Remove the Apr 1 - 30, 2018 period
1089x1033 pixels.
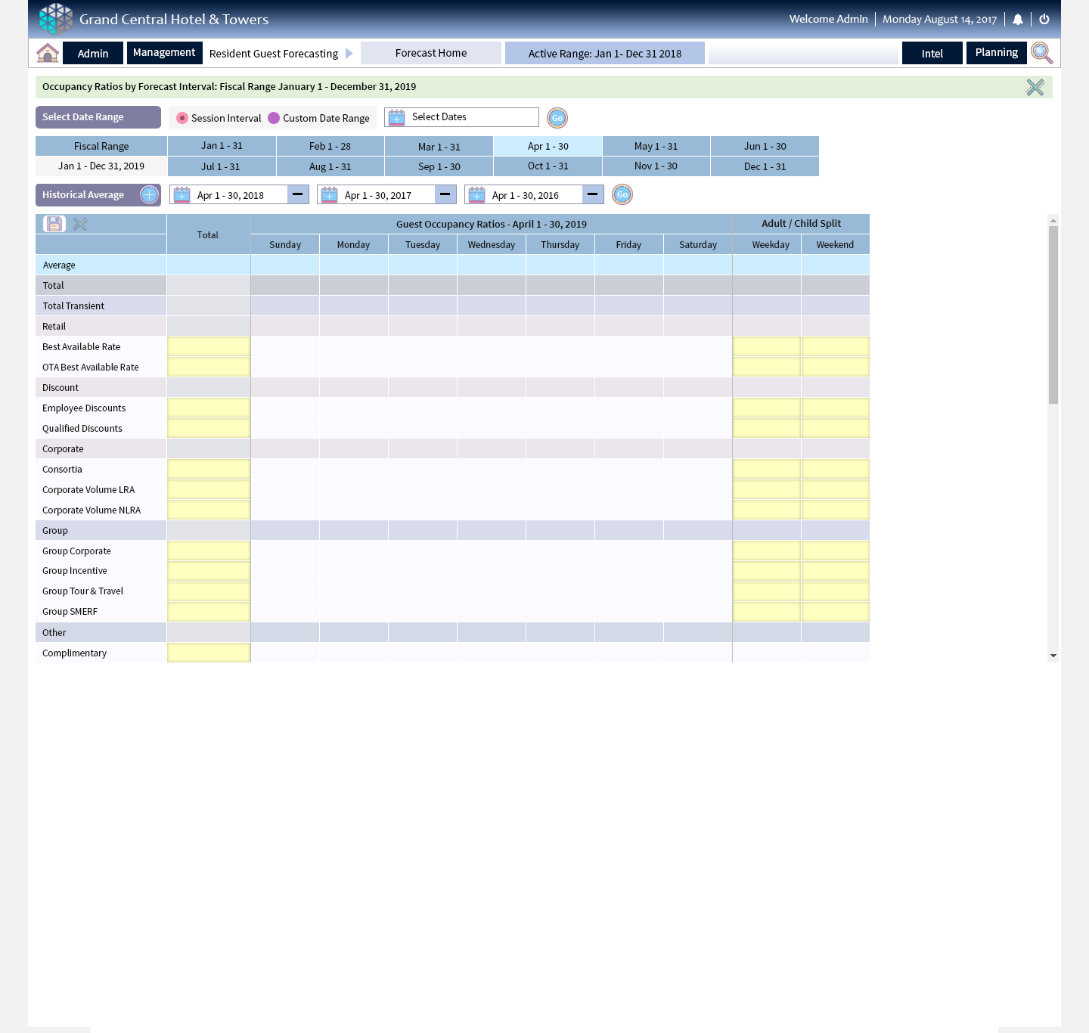(x=298, y=195)
